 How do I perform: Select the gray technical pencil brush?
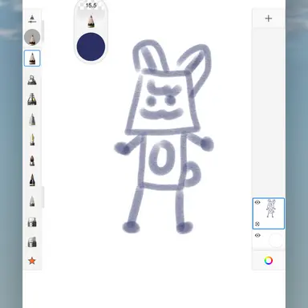click(32, 120)
